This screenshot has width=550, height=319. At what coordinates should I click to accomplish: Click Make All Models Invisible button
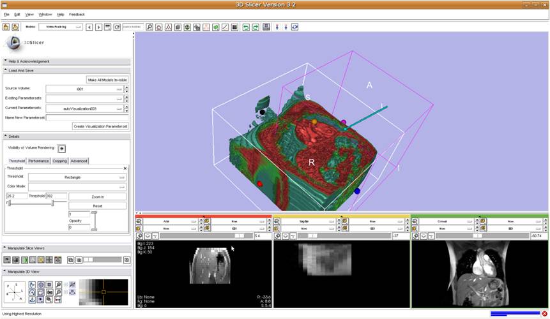(x=107, y=80)
